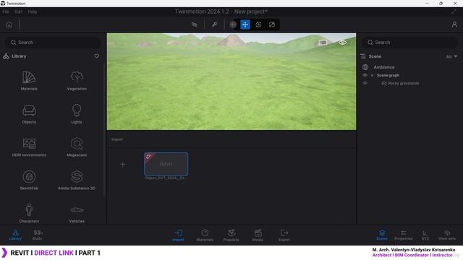Close the Twinmotion window
Screen dimensions: 463x260
tap(455, 3)
